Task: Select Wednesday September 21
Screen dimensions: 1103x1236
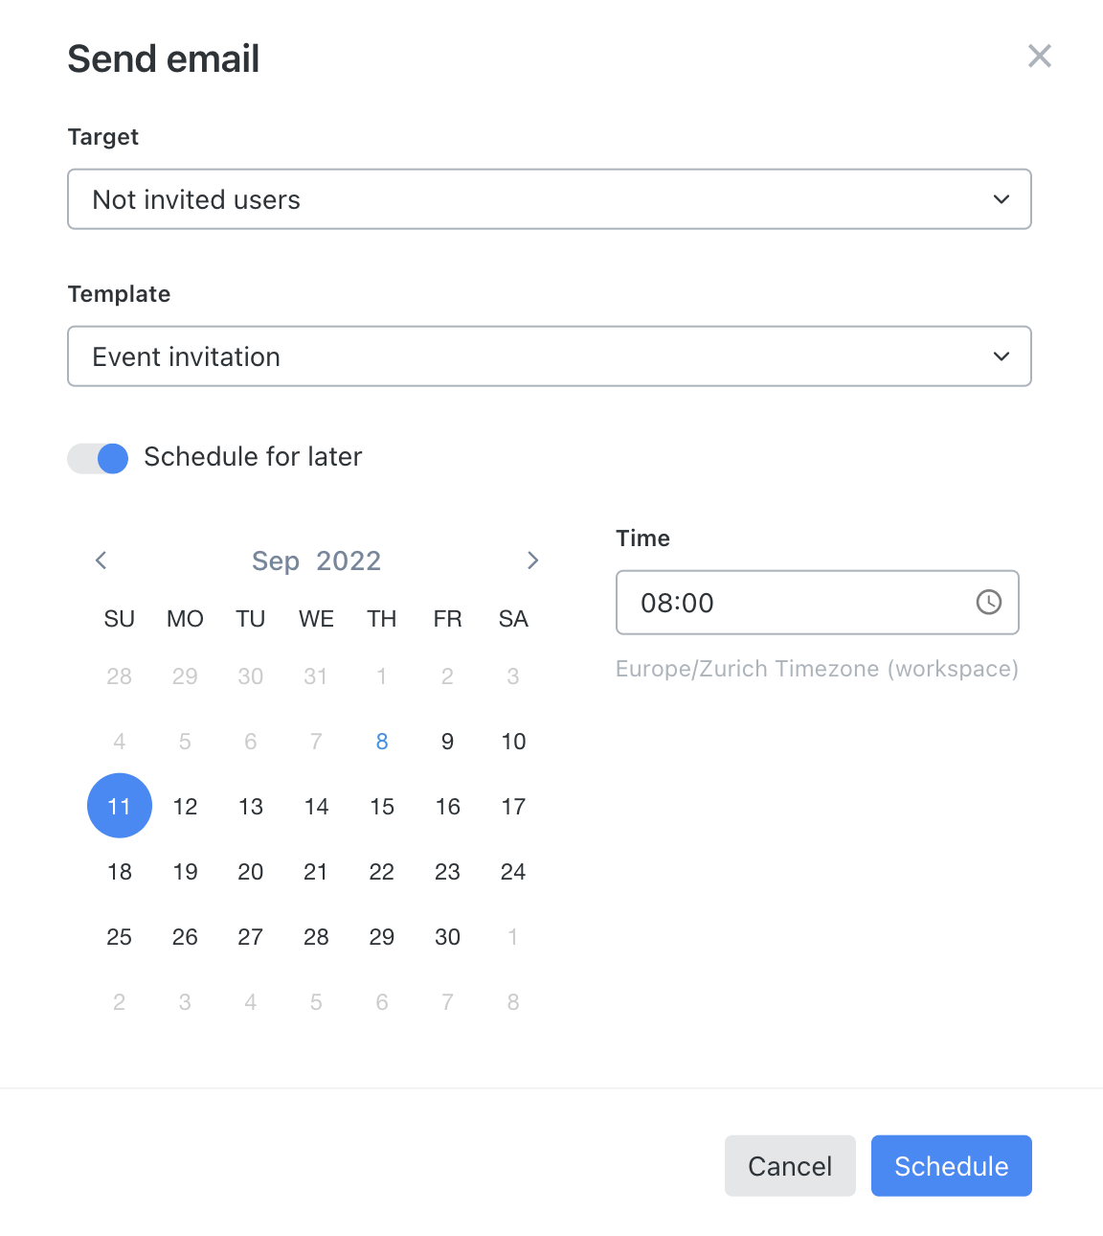Action: (x=316, y=872)
